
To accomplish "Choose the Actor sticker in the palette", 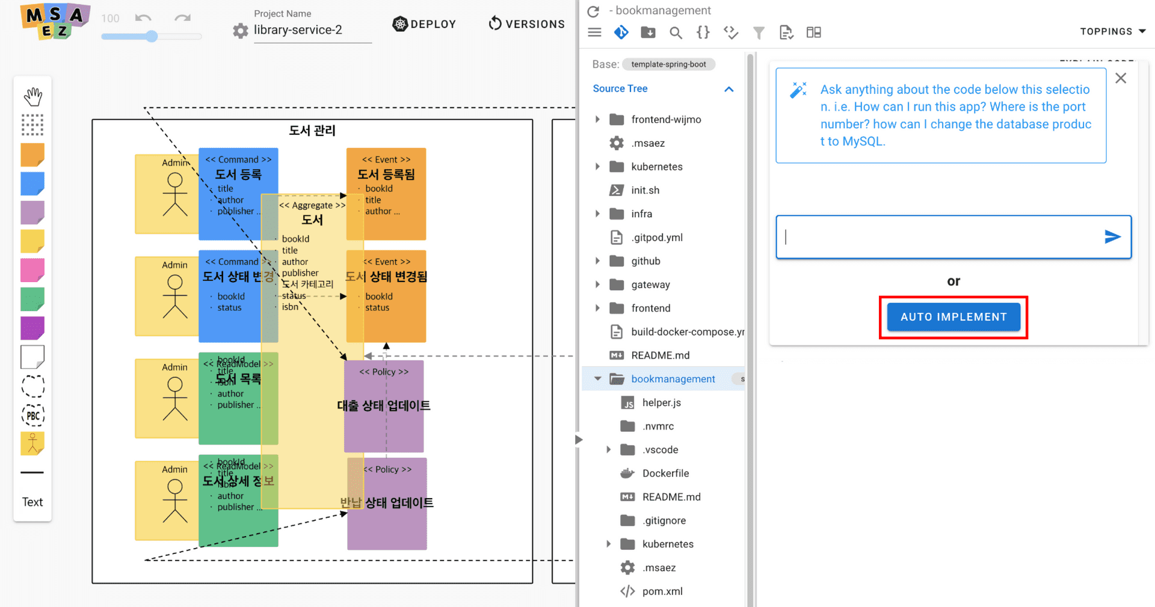I will coord(33,444).
